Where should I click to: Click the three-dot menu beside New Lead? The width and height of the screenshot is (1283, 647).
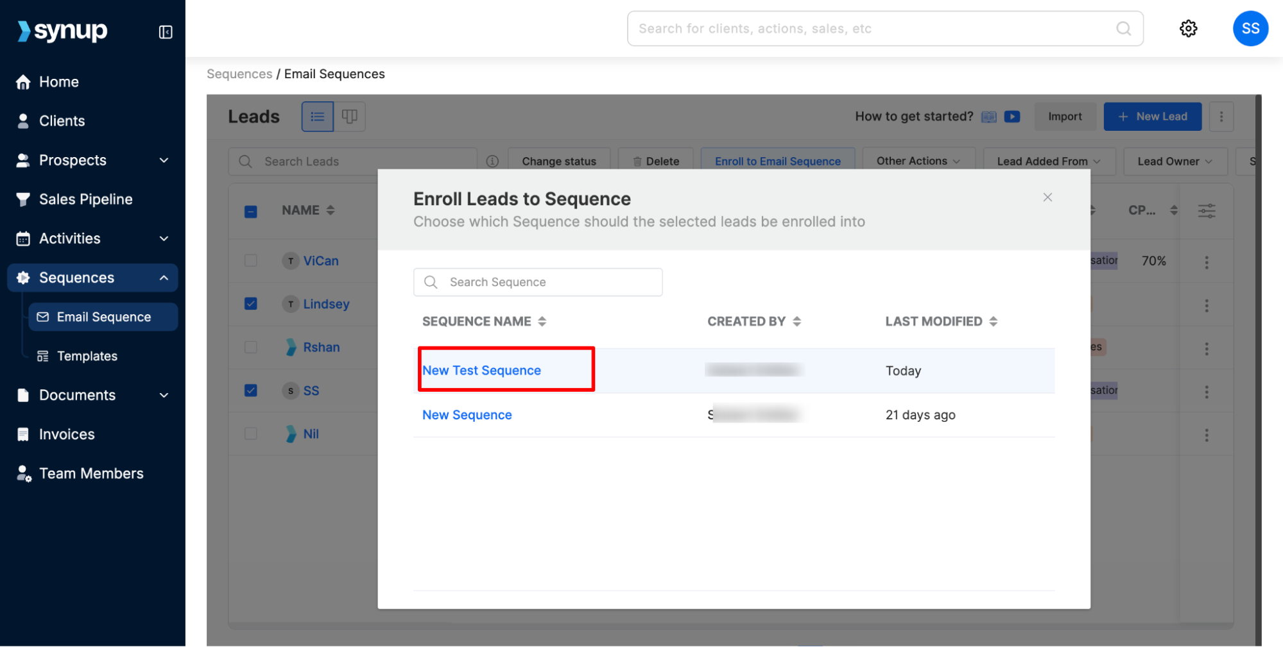coord(1221,117)
